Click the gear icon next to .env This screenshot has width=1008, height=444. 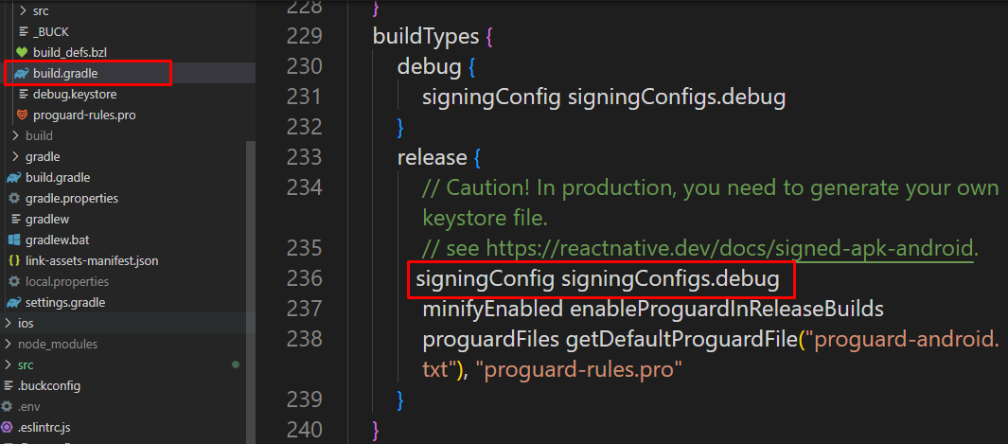[x=8, y=406]
